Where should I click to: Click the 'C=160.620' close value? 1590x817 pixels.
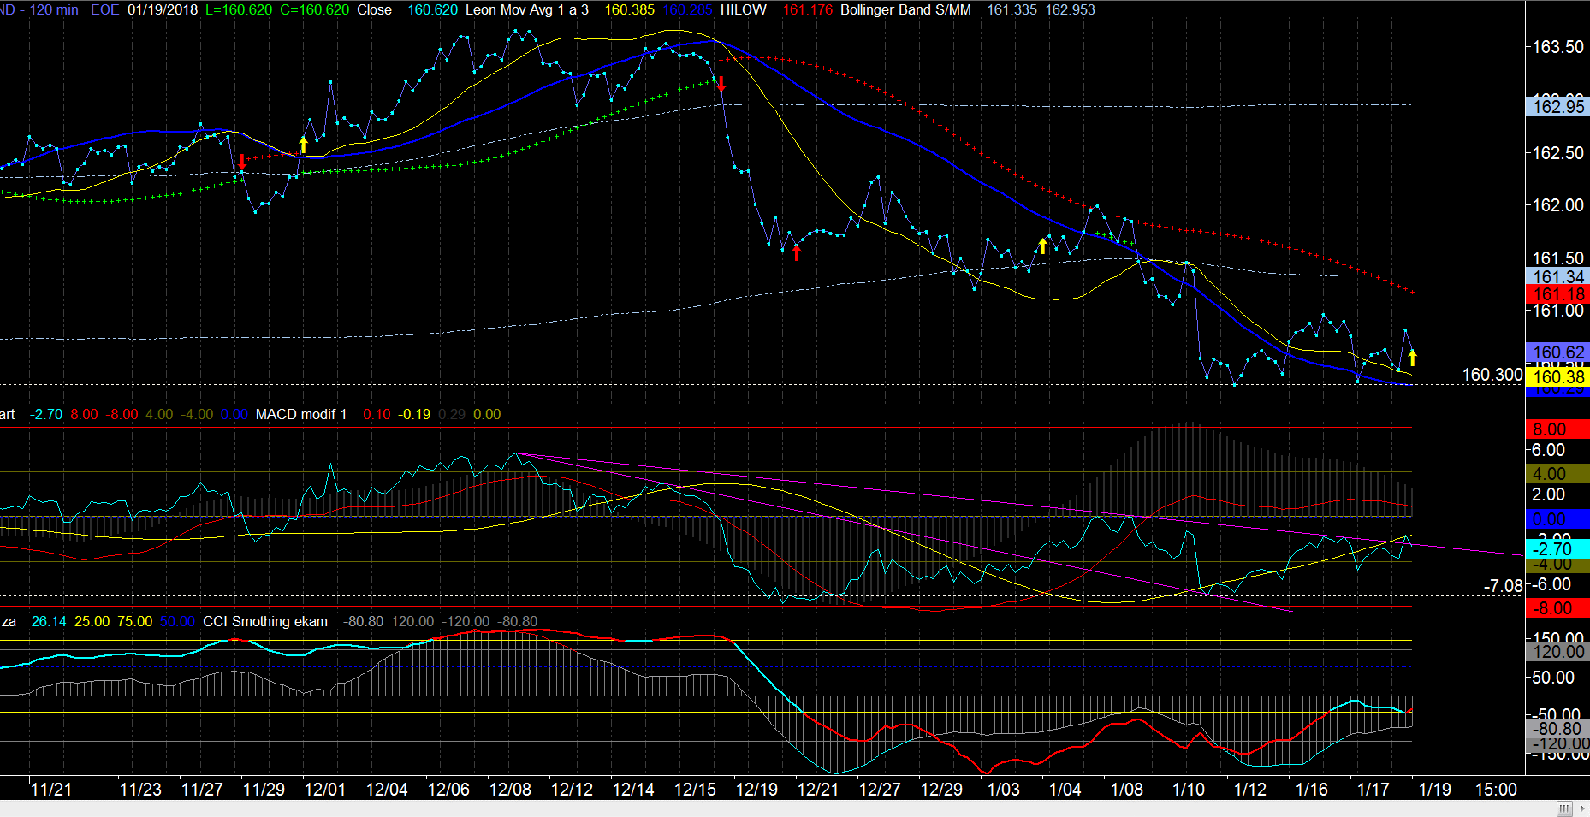(x=314, y=9)
